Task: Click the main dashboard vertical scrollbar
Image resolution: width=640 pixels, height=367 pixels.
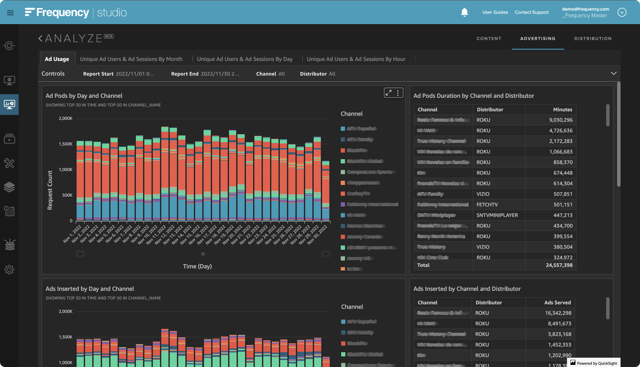Action: click(618, 134)
